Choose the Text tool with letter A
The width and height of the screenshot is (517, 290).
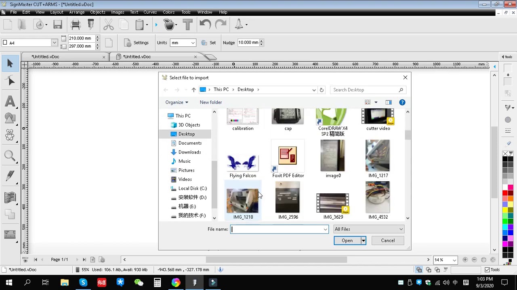pos(10,101)
